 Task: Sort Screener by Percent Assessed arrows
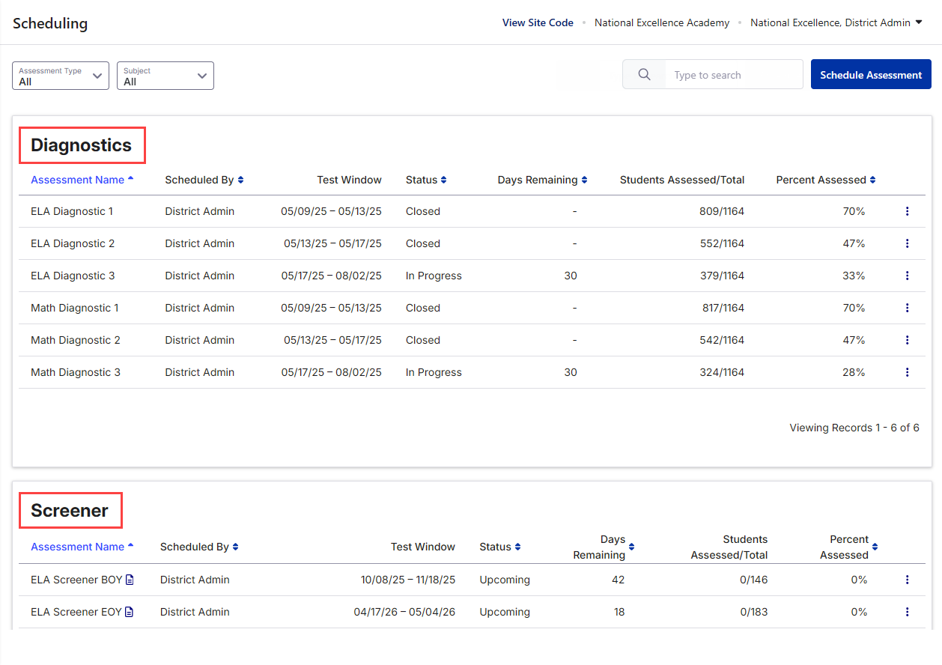click(875, 547)
